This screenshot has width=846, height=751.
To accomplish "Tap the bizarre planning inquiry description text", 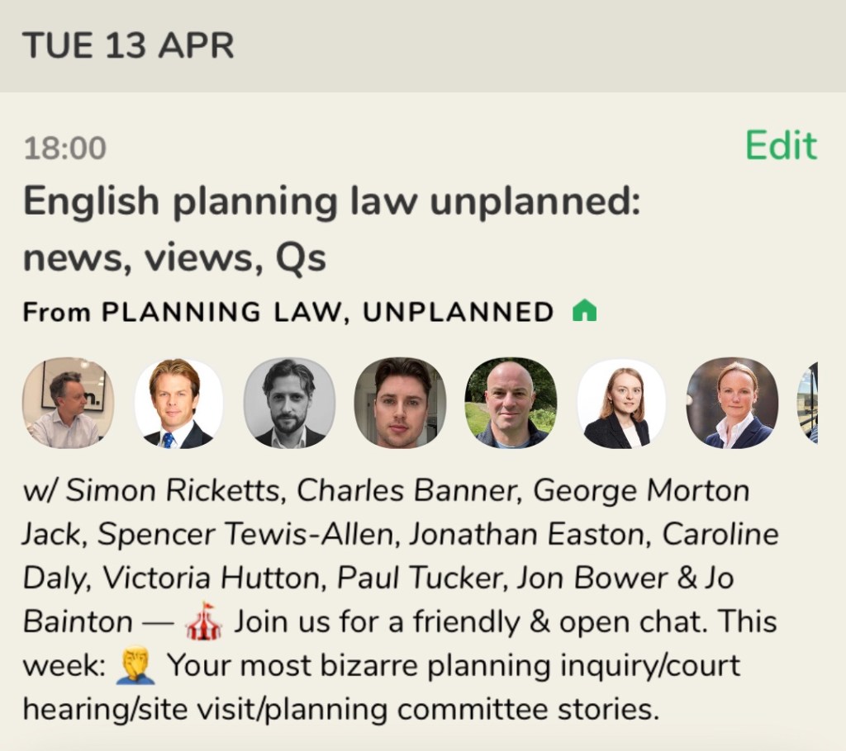I will pos(454,665).
